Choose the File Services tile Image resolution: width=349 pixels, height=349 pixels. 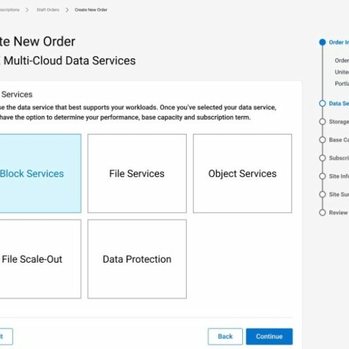point(137,174)
